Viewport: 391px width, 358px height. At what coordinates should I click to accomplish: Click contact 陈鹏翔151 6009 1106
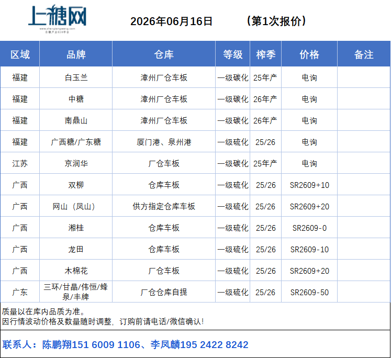pyautogui.click(x=91, y=344)
